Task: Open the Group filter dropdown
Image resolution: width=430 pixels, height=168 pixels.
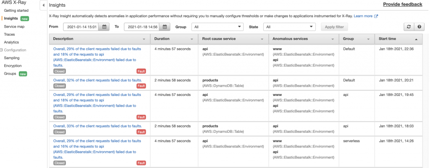Action: point(218,27)
